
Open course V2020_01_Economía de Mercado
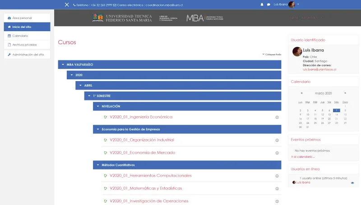142,153
